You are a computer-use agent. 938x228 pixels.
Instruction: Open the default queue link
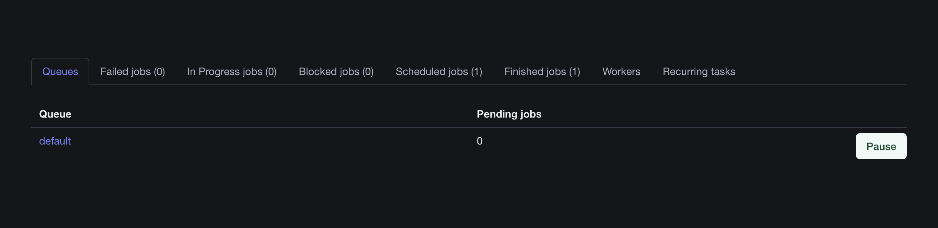pyautogui.click(x=55, y=141)
